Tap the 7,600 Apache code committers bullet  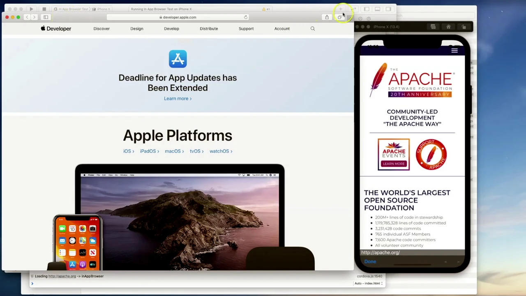405,240
